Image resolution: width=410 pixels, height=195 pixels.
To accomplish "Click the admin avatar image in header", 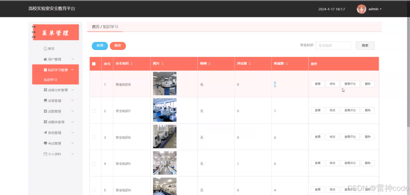I will (361, 9).
